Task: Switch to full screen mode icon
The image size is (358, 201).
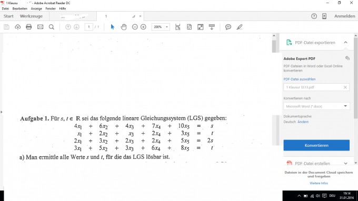Action: (x=200, y=27)
